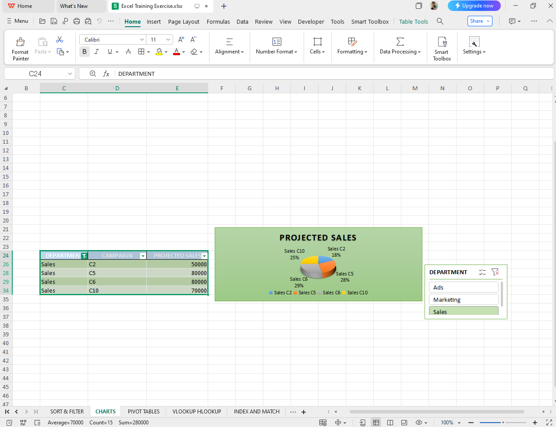Click into the formula bar text field
Screen dimensions: 556x427
(x=334, y=74)
